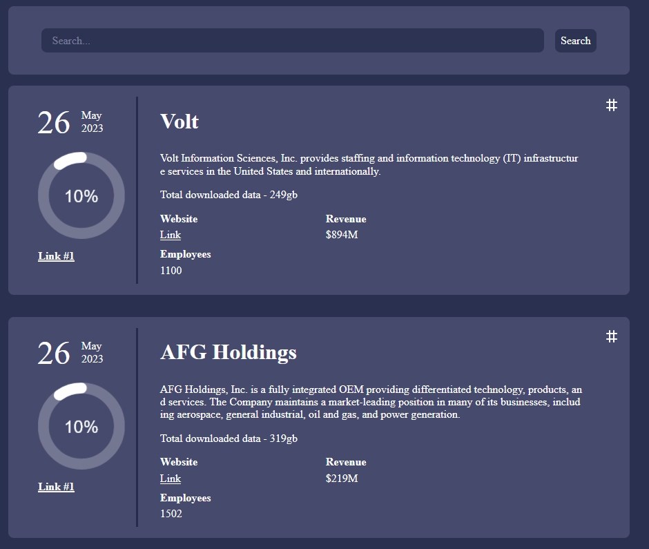The width and height of the screenshot is (649, 549).
Task: Open AFG Holdings website Link
Action: click(x=170, y=479)
